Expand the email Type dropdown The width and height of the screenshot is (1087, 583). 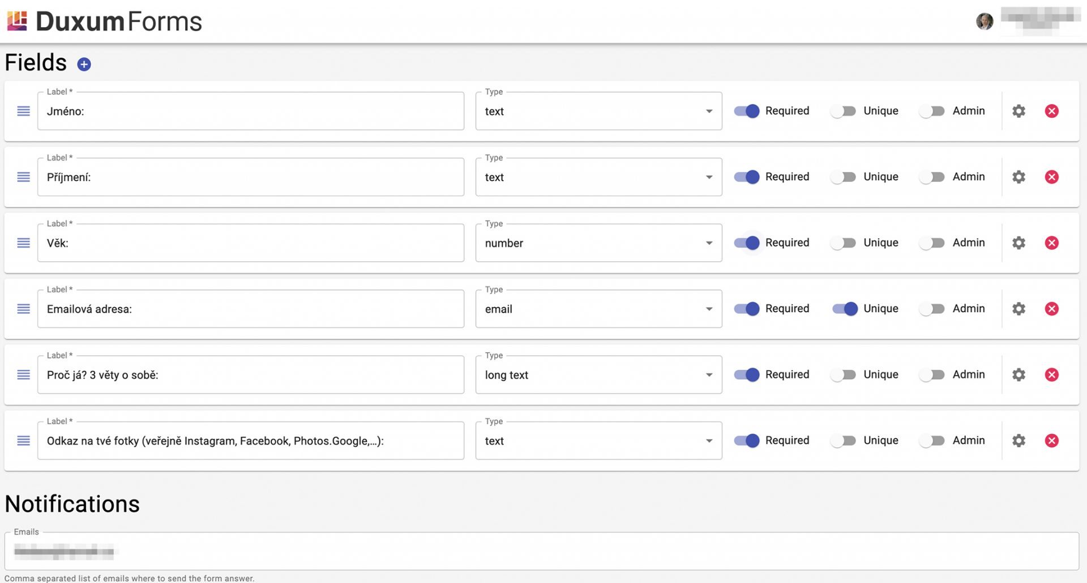[598, 309]
